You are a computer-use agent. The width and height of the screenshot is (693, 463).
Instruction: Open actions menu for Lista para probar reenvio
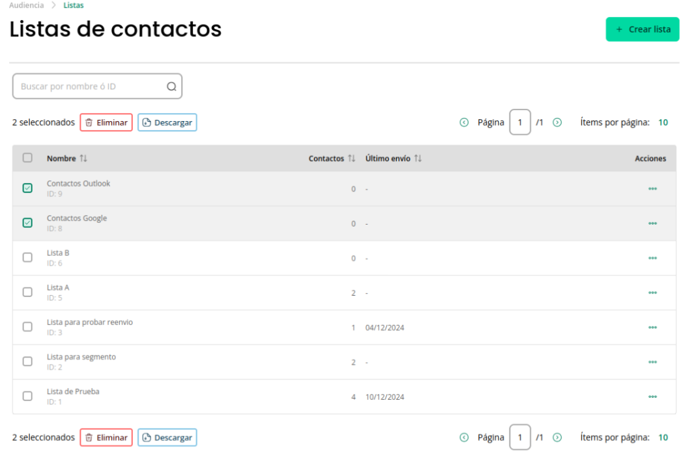(653, 328)
